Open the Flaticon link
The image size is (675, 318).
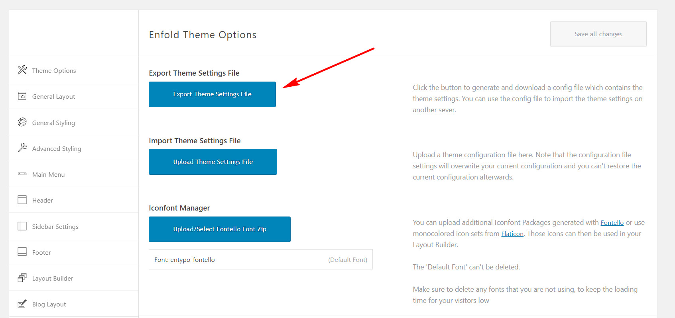pyautogui.click(x=512, y=234)
